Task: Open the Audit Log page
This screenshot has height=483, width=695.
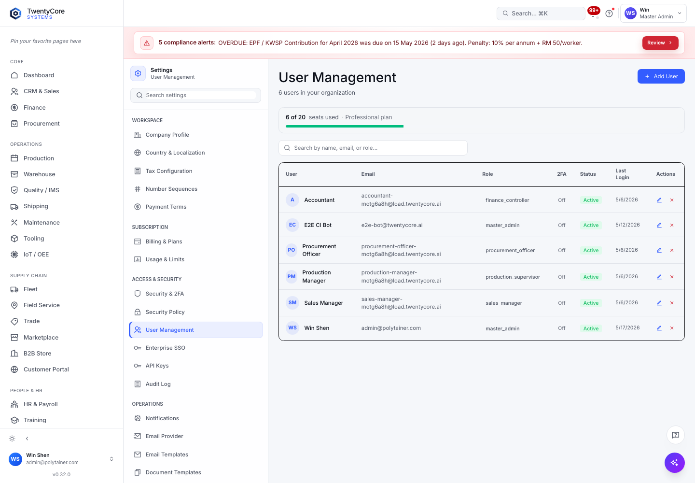Action: point(196,384)
